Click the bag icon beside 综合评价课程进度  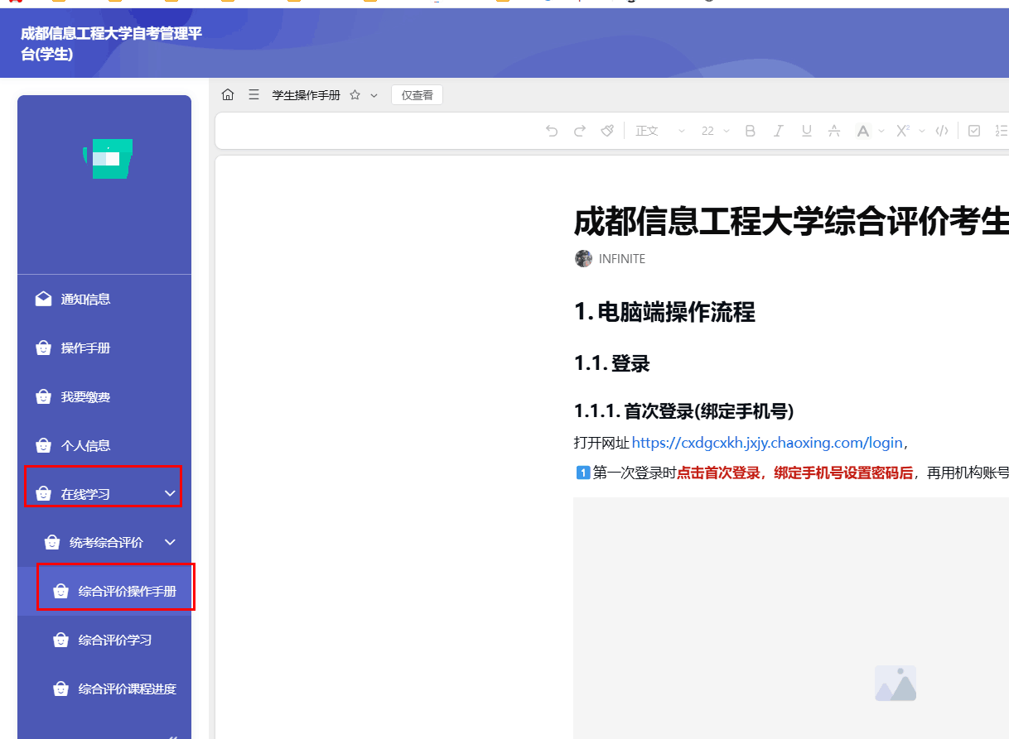pos(60,689)
